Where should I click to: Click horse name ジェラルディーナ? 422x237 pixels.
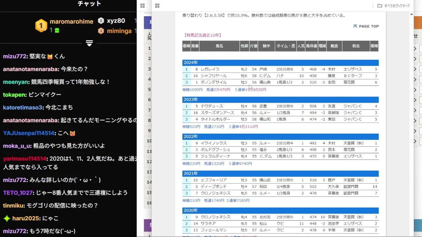[x=216, y=156]
